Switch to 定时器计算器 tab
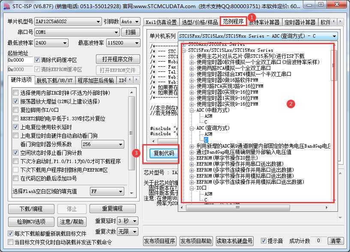The height and width of the screenshot is (252, 350). [x=300, y=22]
